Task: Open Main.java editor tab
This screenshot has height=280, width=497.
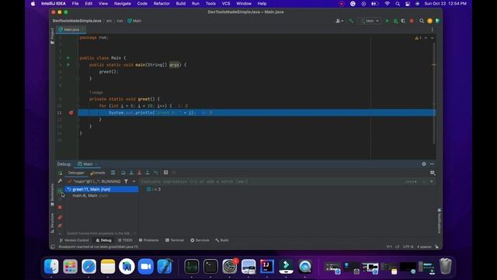Action: pyautogui.click(x=71, y=30)
